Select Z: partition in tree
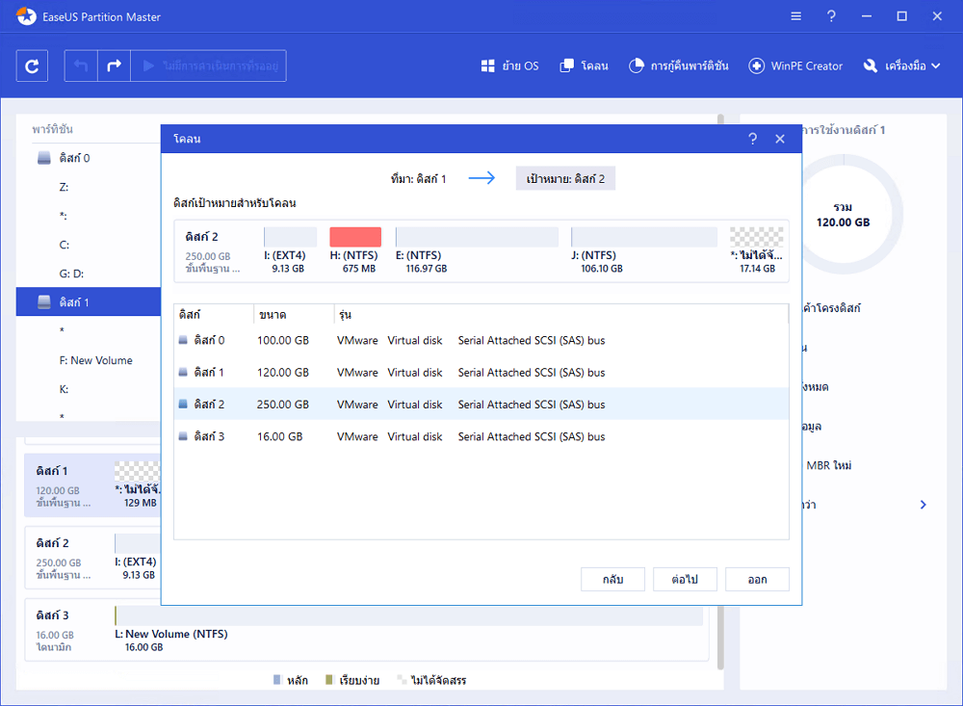This screenshot has height=706, width=963. (64, 187)
